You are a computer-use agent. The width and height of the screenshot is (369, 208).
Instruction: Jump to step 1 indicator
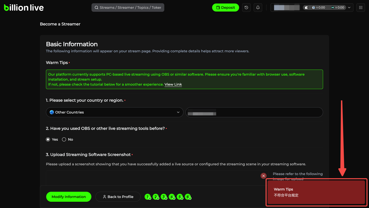[148, 197]
